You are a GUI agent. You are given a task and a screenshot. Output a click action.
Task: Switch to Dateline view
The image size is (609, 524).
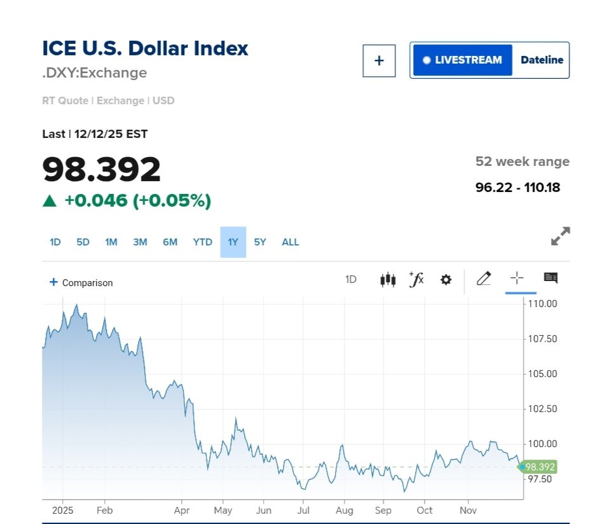tap(542, 60)
